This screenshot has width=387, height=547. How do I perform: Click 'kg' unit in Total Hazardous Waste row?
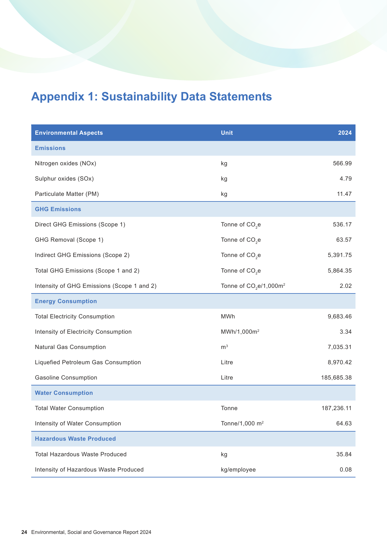coord(224,454)
